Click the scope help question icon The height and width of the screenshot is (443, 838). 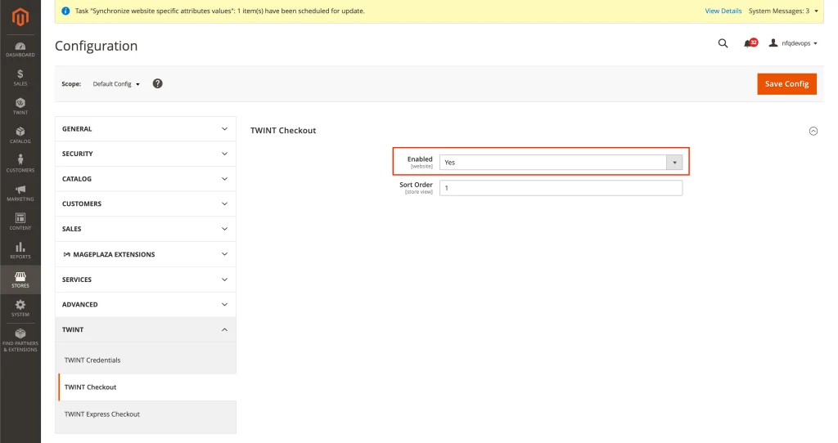pyautogui.click(x=157, y=83)
